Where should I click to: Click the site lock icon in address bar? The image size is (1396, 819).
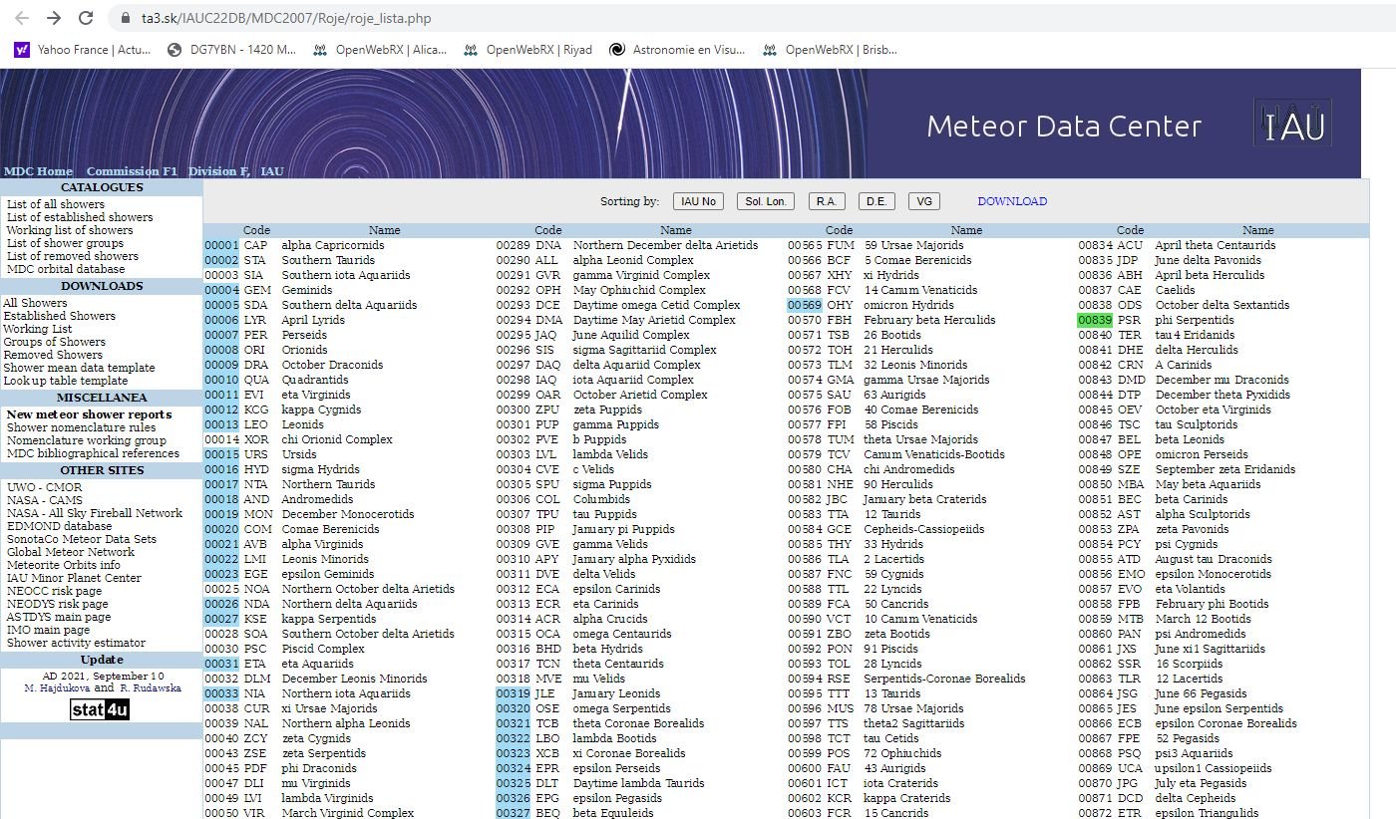tap(125, 18)
